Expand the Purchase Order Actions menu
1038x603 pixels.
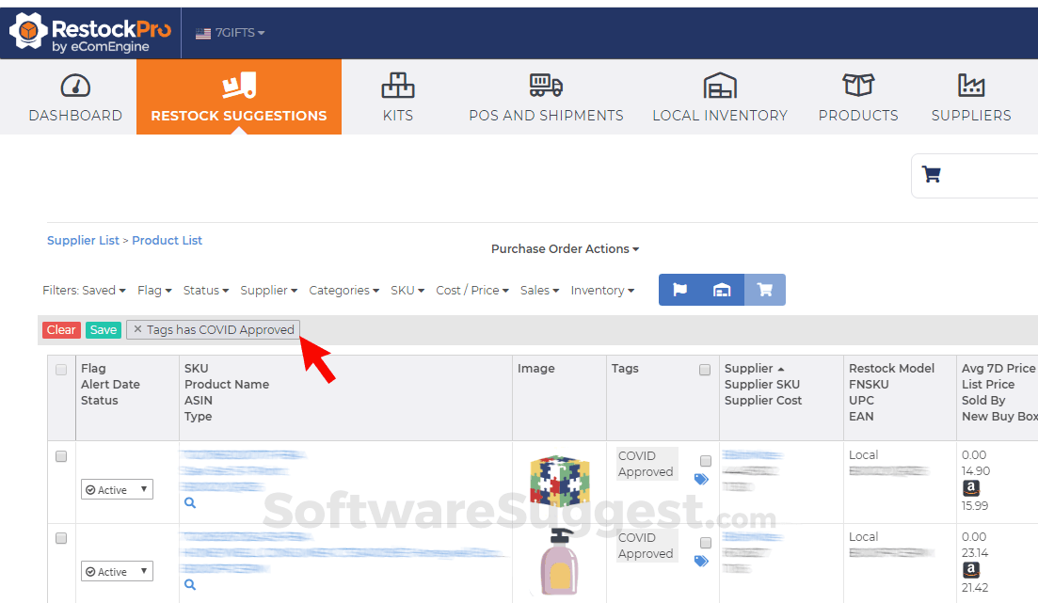coord(565,248)
